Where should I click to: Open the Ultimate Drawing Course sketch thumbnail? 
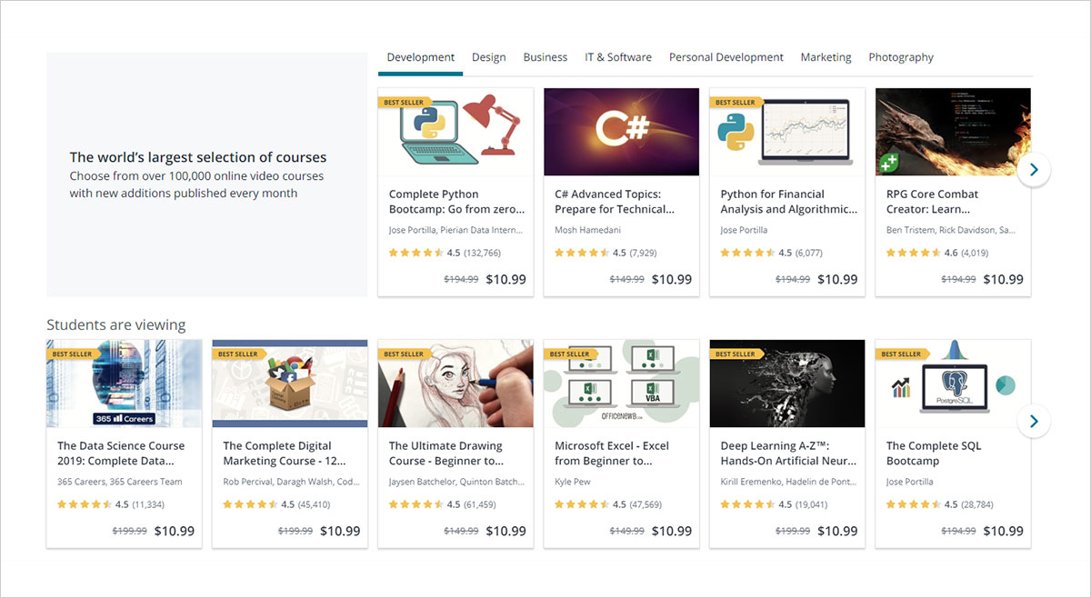[x=455, y=384]
